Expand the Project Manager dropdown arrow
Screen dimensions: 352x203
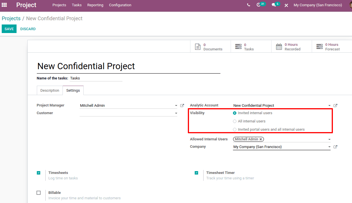pyautogui.click(x=176, y=106)
